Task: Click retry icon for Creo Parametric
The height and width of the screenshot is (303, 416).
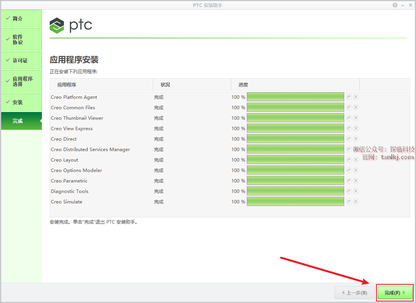Action: (x=349, y=181)
